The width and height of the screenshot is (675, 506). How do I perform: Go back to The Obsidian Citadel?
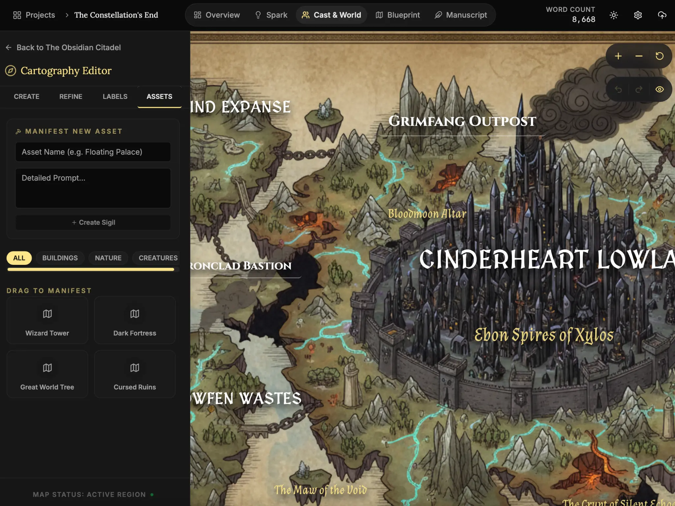click(x=63, y=47)
